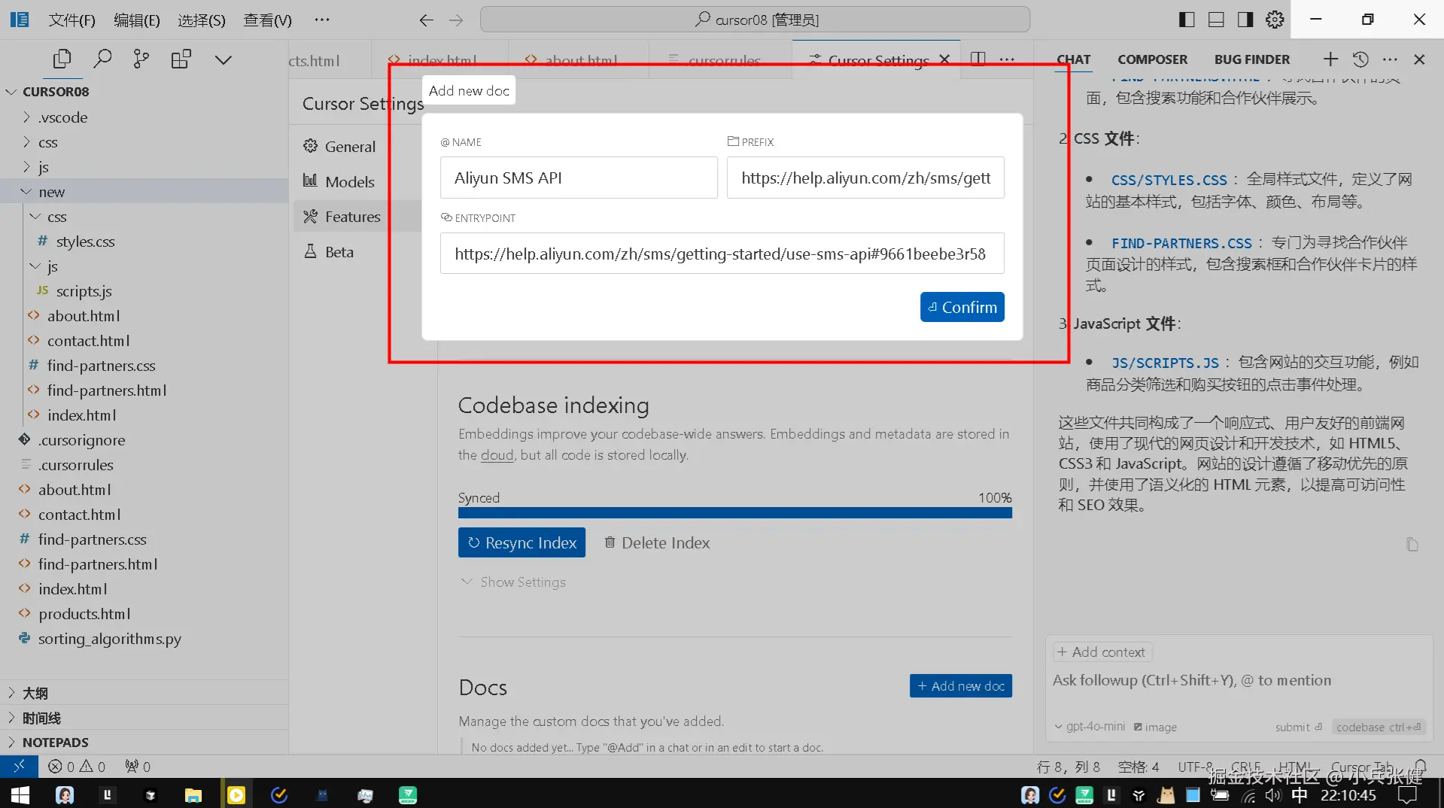
Task: Open the Source Control view icon
Action: click(141, 59)
